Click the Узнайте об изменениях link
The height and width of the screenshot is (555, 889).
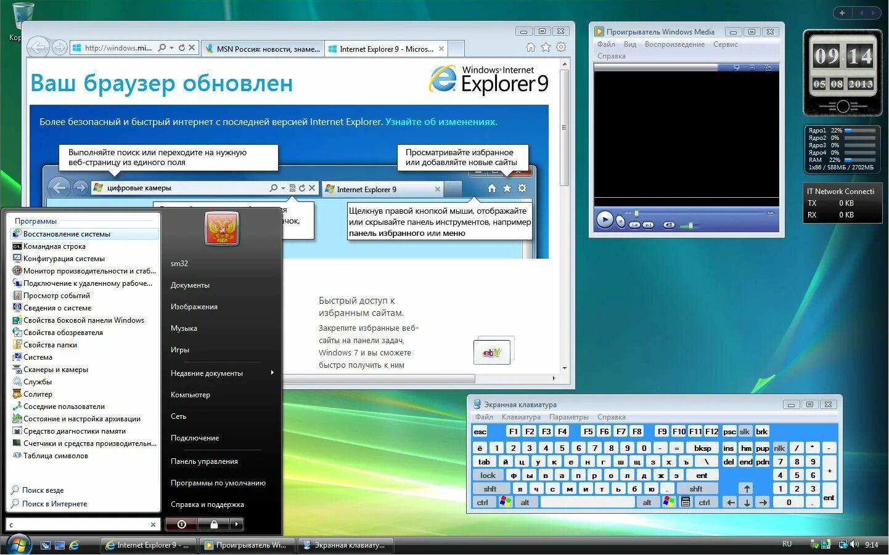click(441, 122)
